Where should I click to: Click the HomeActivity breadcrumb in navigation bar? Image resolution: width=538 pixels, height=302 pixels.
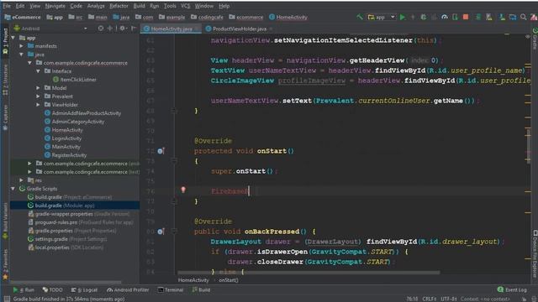pos(288,17)
